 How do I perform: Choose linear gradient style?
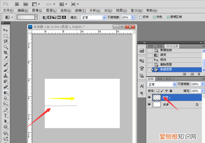pos(44,17)
